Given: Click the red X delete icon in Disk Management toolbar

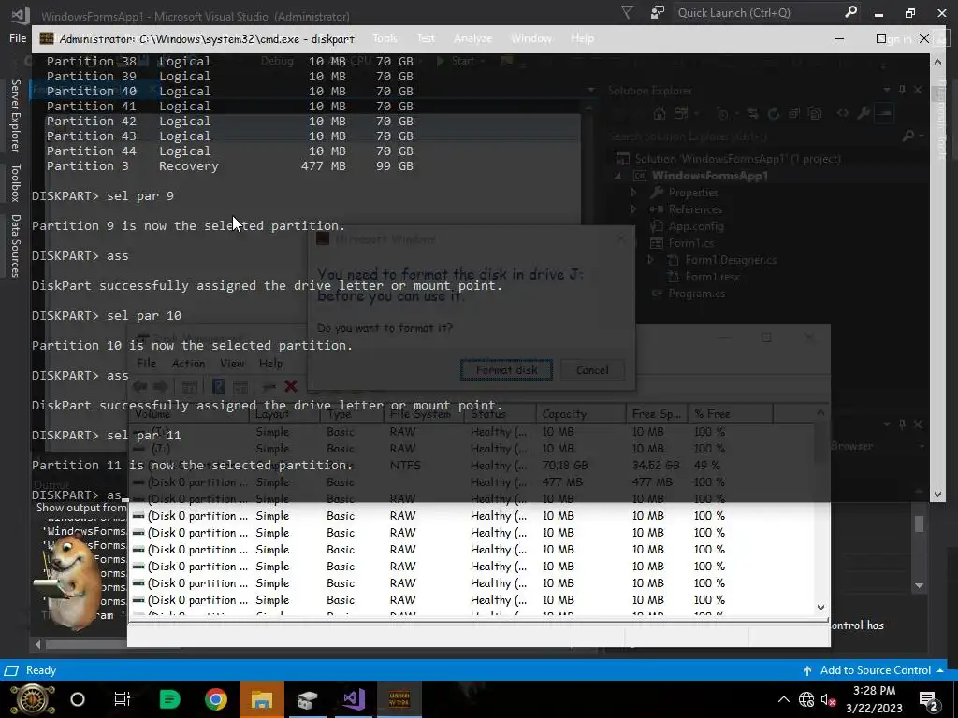Looking at the screenshot, I should (291, 386).
